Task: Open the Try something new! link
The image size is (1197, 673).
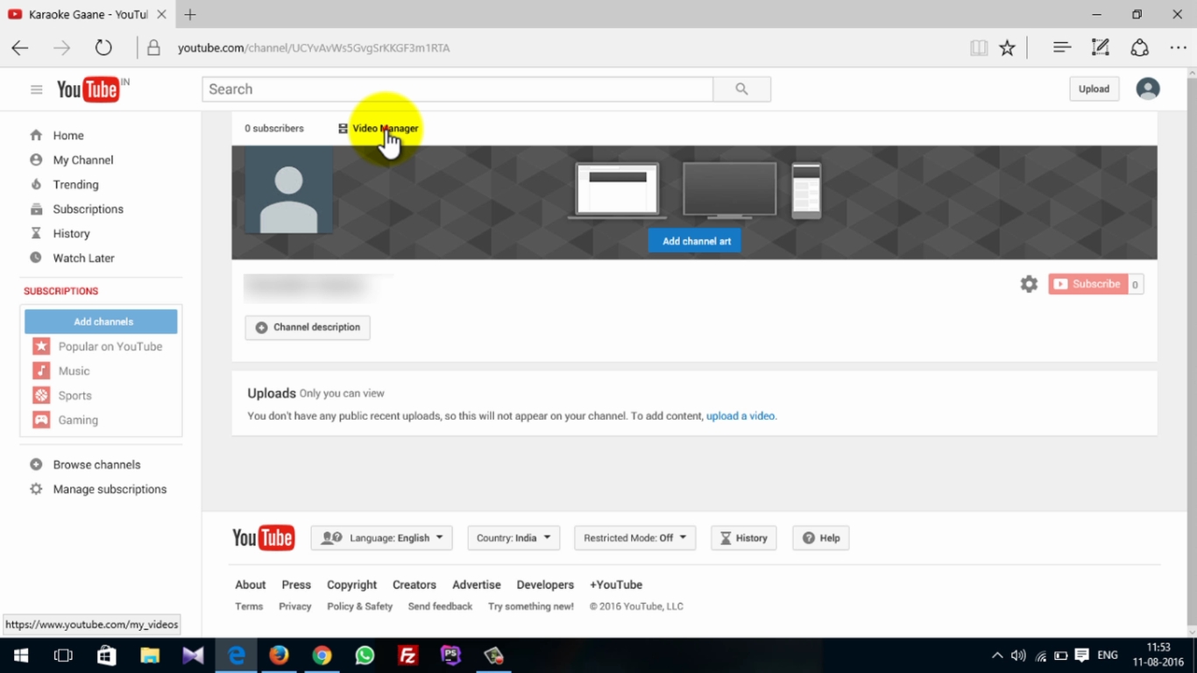Action: coord(531,606)
